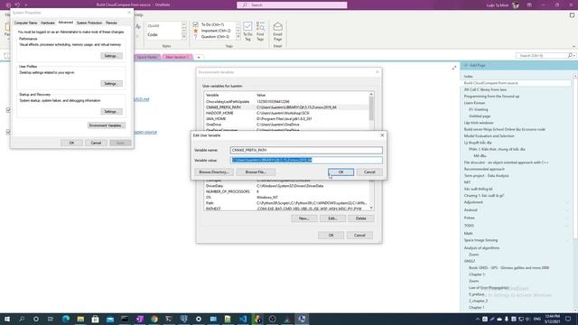Click Settings under Startup and Recovery
Image resolution: width=578 pixels, height=325 pixels.
click(x=111, y=111)
